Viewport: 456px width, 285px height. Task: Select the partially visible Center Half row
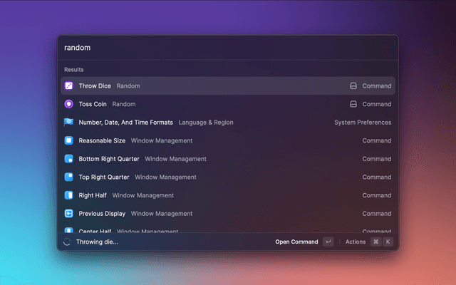pos(214,231)
